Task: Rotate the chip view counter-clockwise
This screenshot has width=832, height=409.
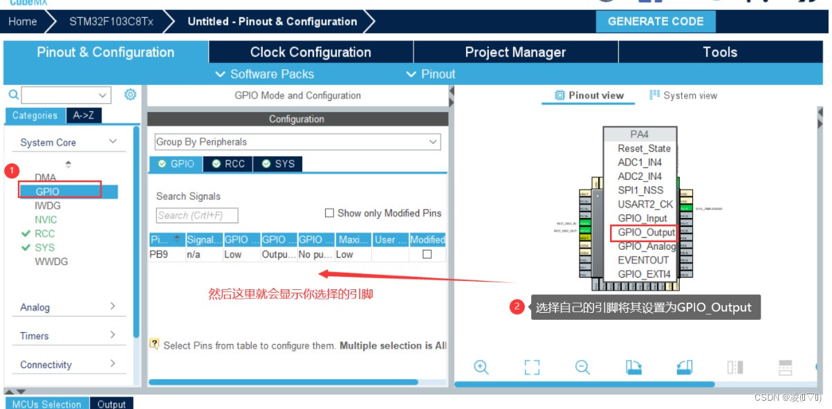Action: coord(684,367)
